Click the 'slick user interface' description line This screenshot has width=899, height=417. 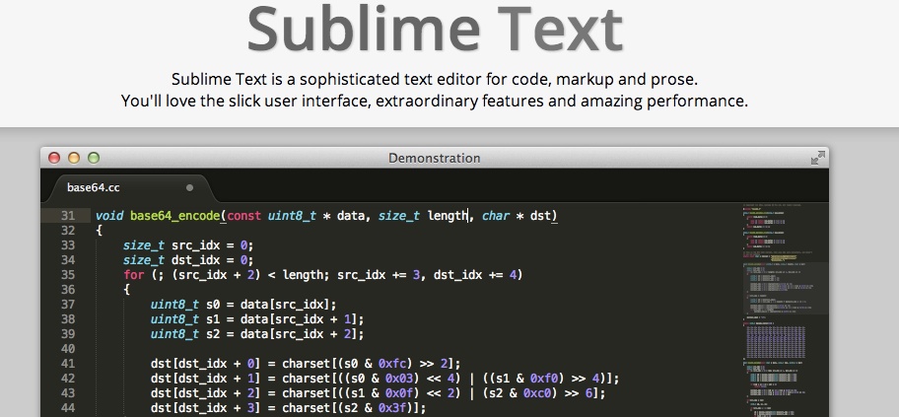coord(435,102)
